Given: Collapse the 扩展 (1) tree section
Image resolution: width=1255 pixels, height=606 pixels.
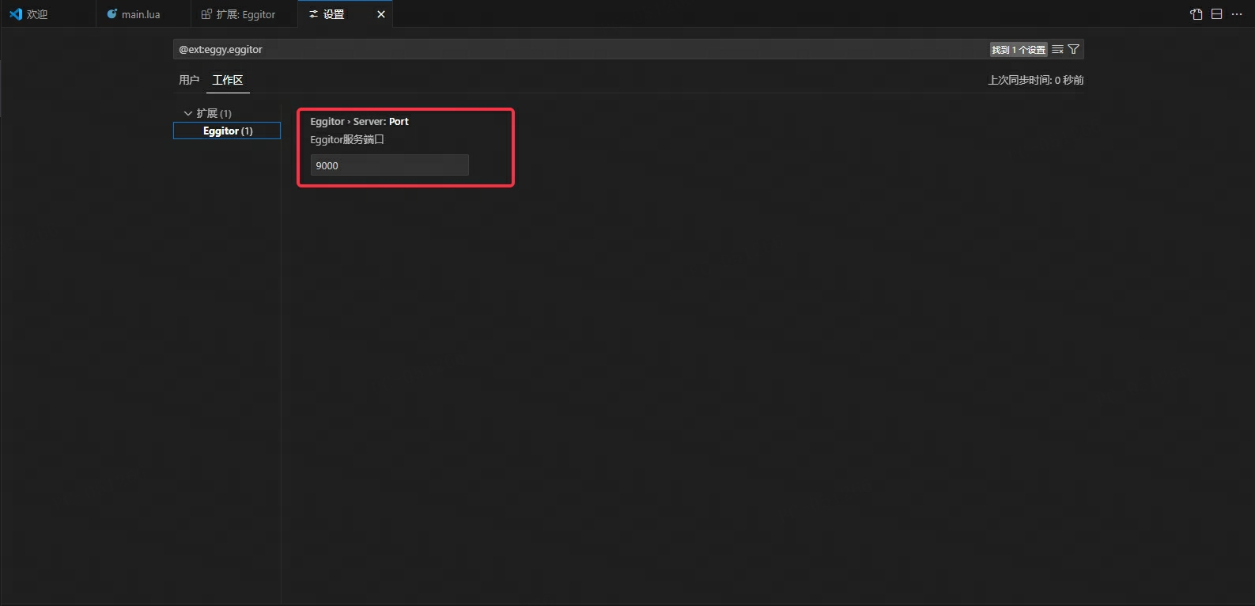Looking at the screenshot, I should click(x=188, y=113).
